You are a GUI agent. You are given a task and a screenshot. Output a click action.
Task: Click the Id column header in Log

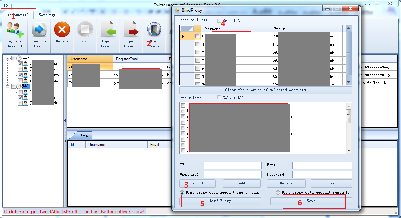[76, 145]
